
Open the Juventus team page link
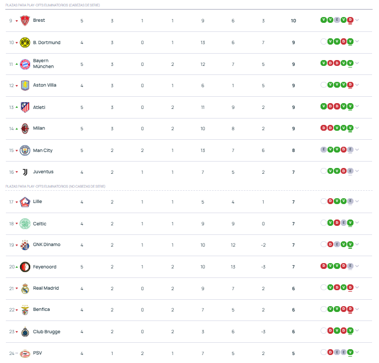[x=43, y=172]
